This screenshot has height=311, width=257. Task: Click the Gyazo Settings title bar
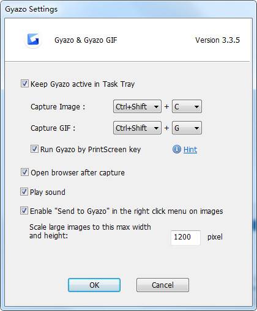pos(128,9)
